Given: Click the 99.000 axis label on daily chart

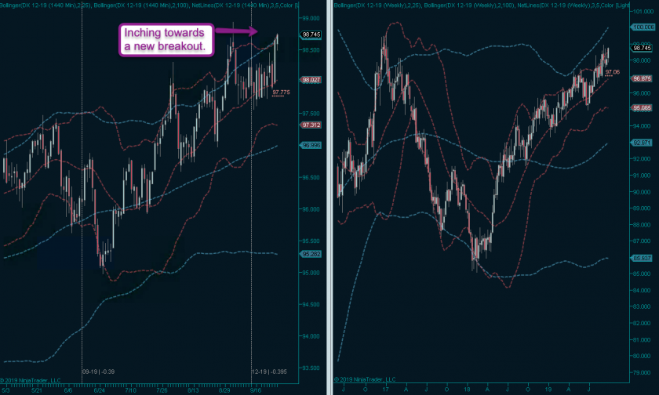Looking at the screenshot, I should click(x=311, y=19).
